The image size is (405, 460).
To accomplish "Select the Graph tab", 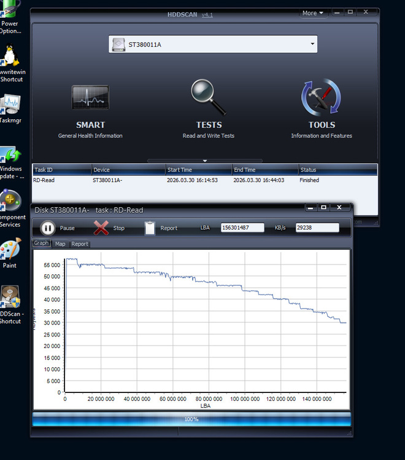I will tap(42, 243).
